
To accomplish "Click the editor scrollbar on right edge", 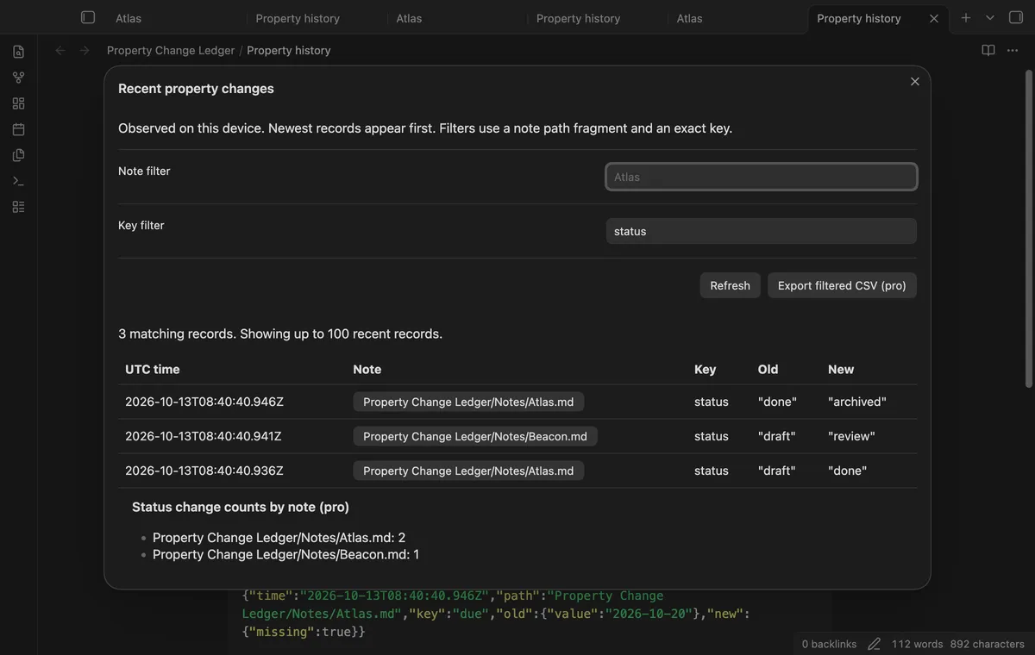I will [x=1030, y=228].
